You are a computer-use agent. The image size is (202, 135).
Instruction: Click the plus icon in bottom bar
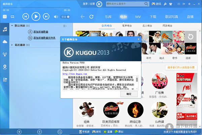(19, 132)
